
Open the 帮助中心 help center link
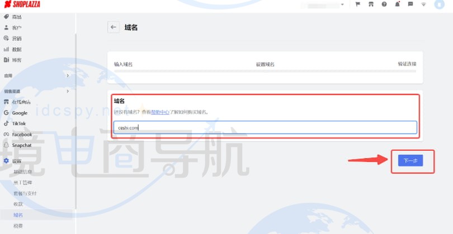tap(160, 112)
